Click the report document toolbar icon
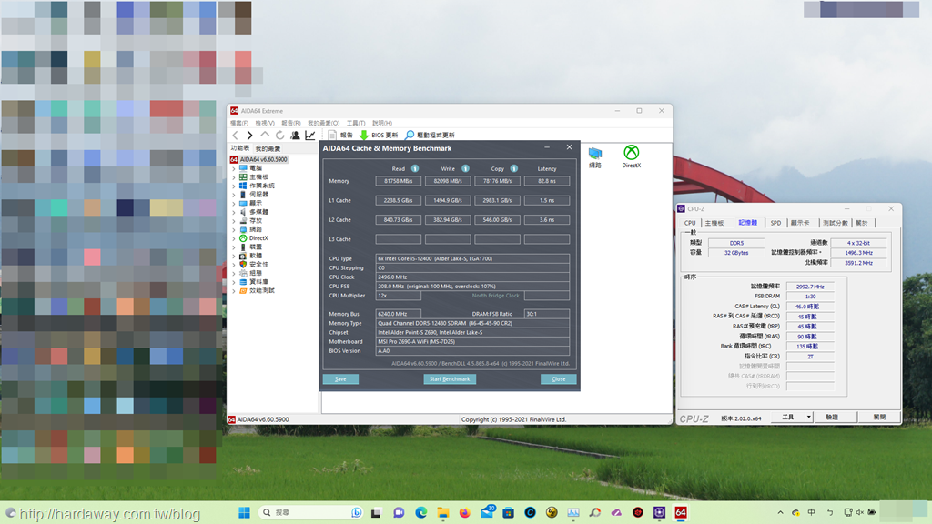 pyautogui.click(x=332, y=135)
